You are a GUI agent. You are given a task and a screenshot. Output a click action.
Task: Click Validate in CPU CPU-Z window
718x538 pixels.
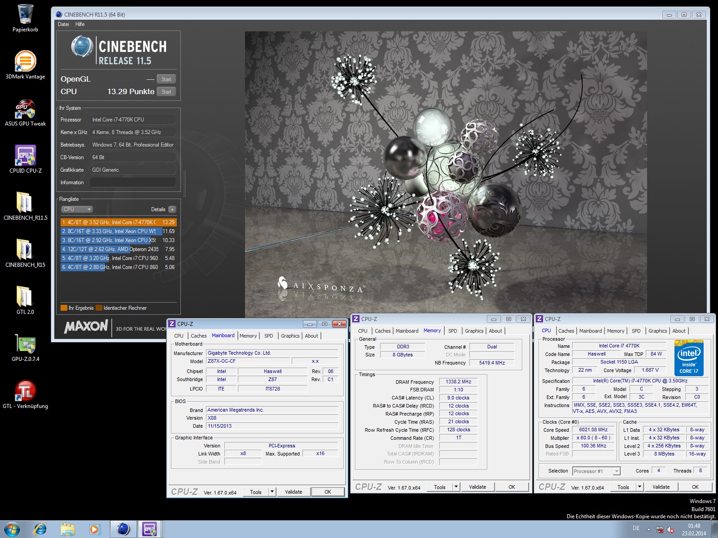click(661, 487)
